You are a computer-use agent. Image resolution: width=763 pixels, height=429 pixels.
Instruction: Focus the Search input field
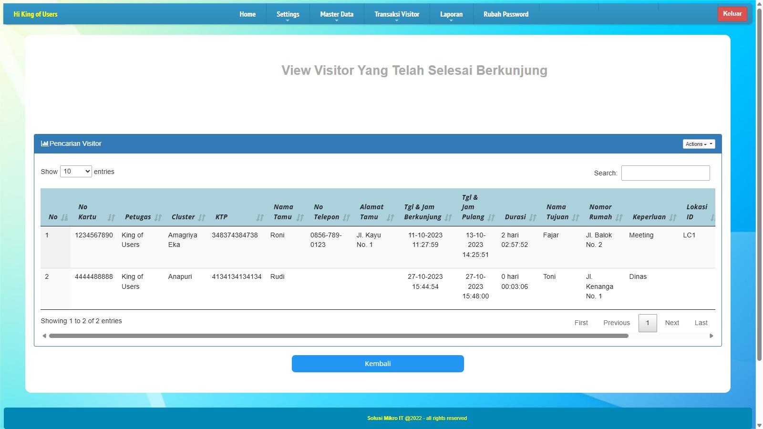point(665,173)
